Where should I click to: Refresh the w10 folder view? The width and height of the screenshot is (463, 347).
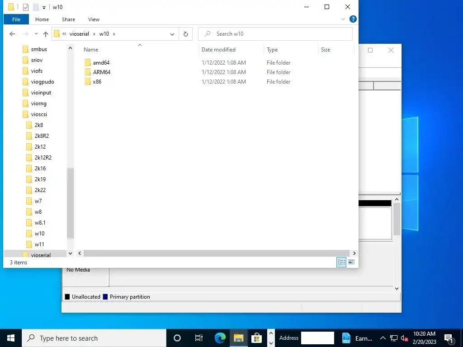pyautogui.click(x=186, y=34)
